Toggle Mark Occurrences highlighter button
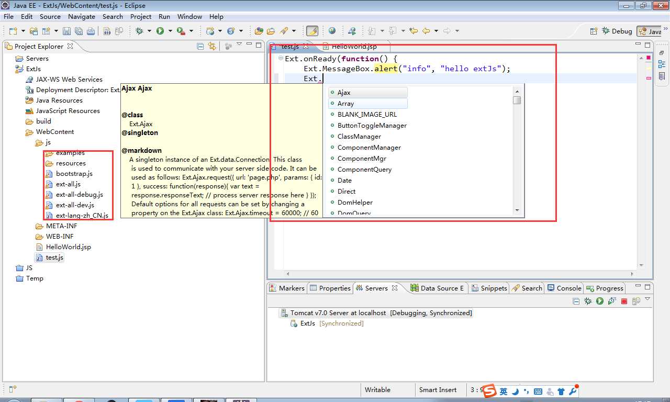 (312, 31)
